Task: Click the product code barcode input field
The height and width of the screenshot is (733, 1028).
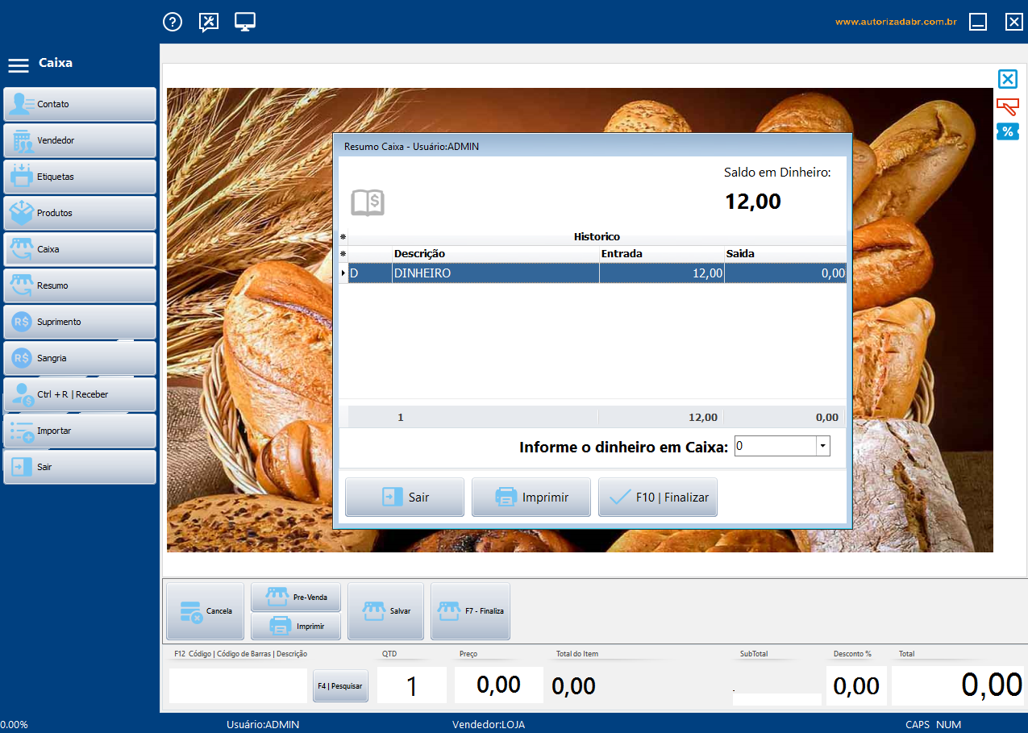Action: [x=238, y=685]
